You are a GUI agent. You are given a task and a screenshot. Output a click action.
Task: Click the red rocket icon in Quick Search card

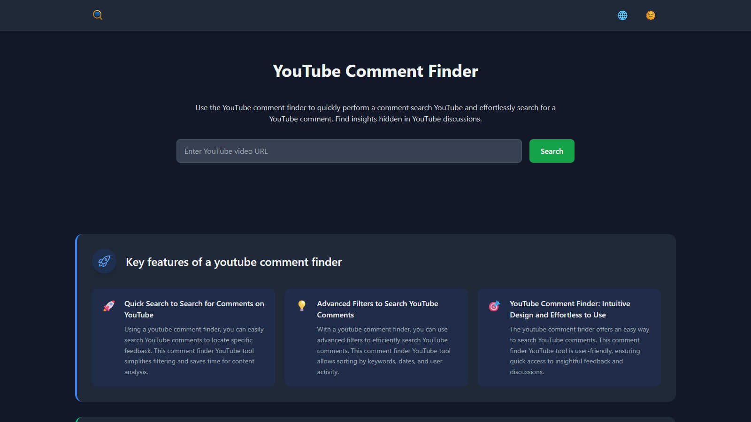click(x=109, y=306)
